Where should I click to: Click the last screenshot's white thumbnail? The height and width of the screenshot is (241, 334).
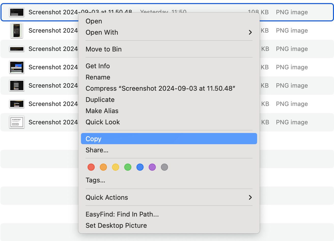(x=17, y=122)
